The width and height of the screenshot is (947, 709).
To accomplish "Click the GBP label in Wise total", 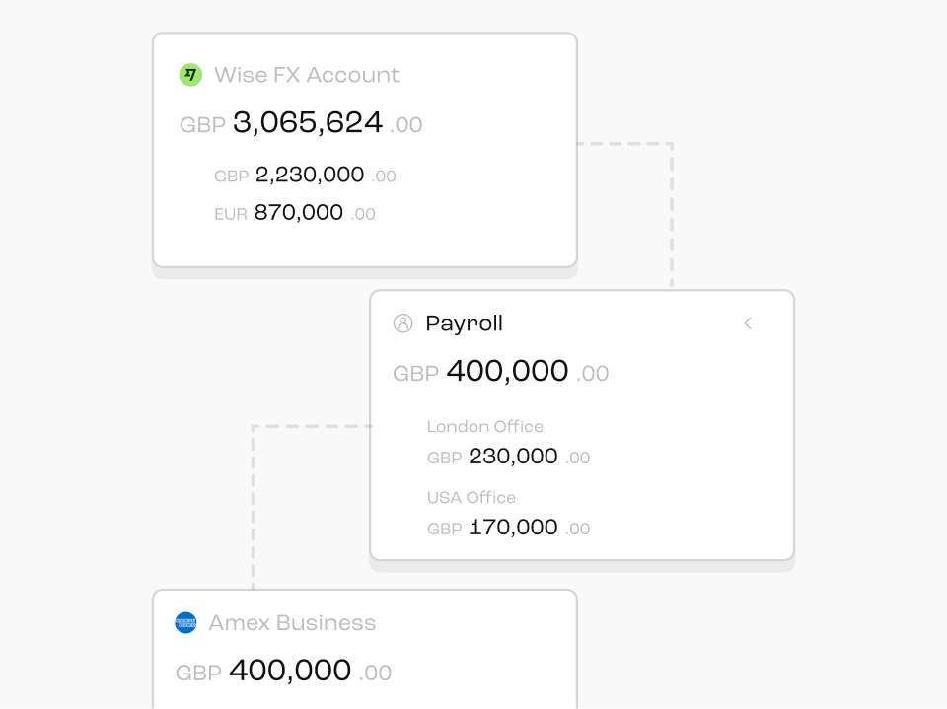I will (202, 125).
